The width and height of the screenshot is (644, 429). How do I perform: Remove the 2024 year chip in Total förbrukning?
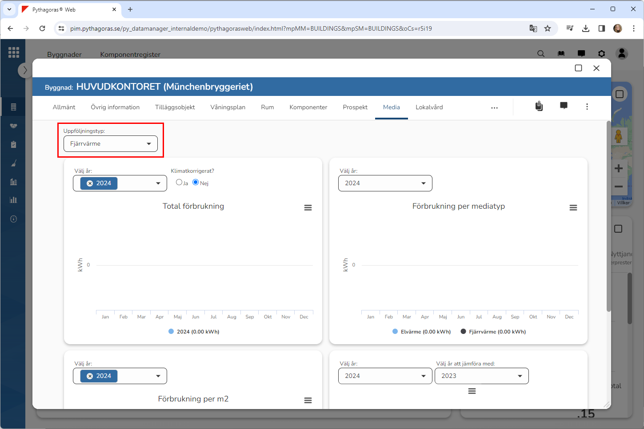point(90,183)
